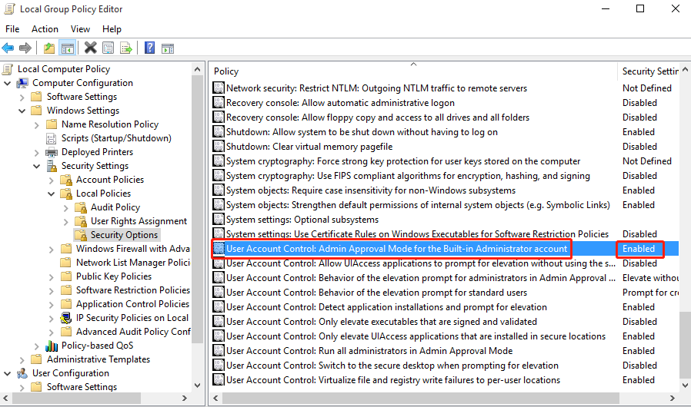Expand the User Rights Assignment node
This screenshot has width=691, height=407.
click(x=65, y=221)
